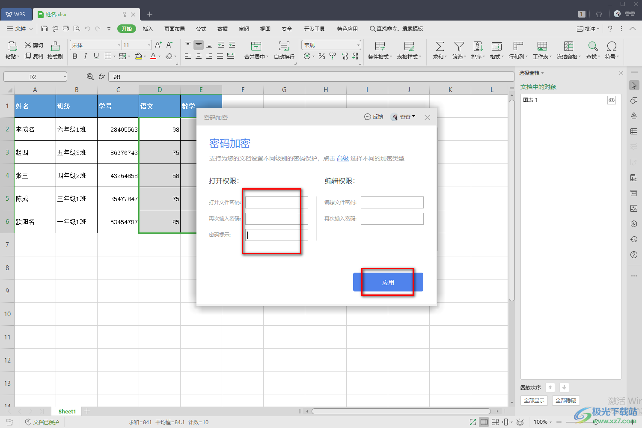Click the 反馈 feedback button
The image size is (642, 428).
tap(374, 117)
